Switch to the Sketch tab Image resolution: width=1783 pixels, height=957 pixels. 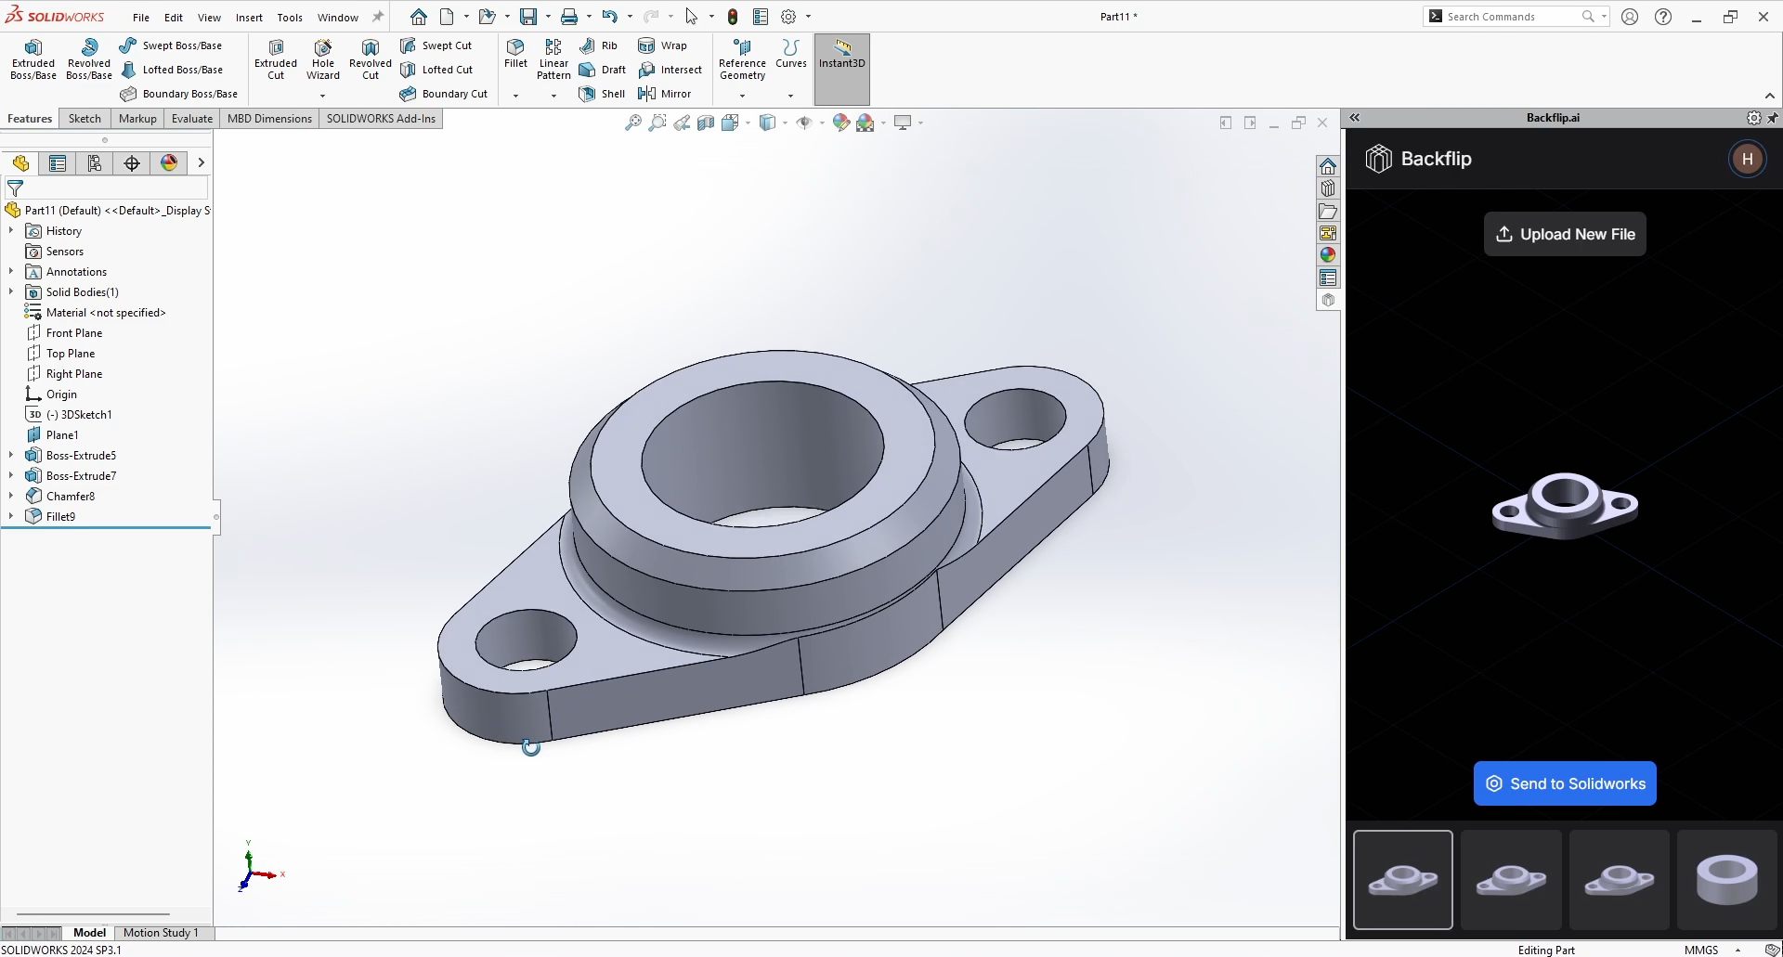pos(85,119)
